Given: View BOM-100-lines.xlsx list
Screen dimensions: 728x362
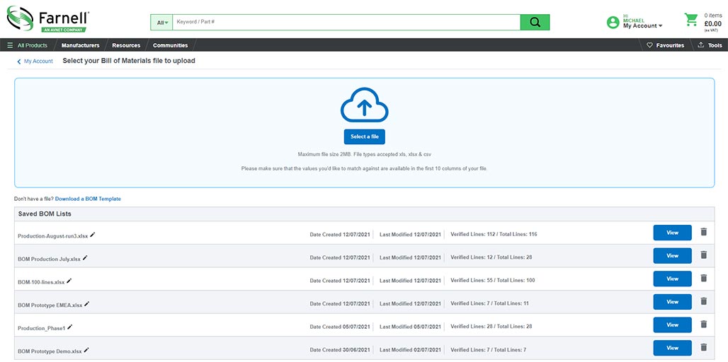Looking at the screenshot, I should click(672, 279).
